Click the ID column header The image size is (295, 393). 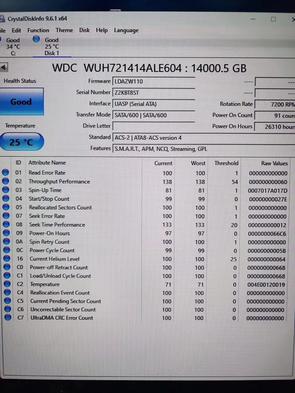click(18, 163)
